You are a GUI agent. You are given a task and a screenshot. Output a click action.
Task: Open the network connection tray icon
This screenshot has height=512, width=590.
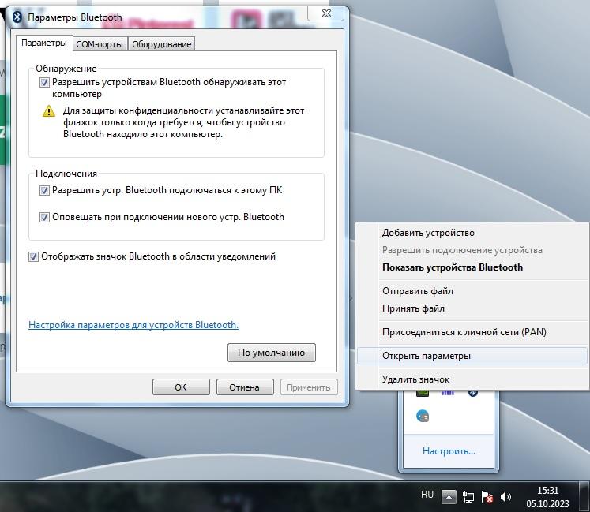(x=468, y=497)
